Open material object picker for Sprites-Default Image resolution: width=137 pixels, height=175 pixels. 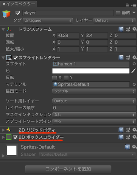(x=134, y=84)
